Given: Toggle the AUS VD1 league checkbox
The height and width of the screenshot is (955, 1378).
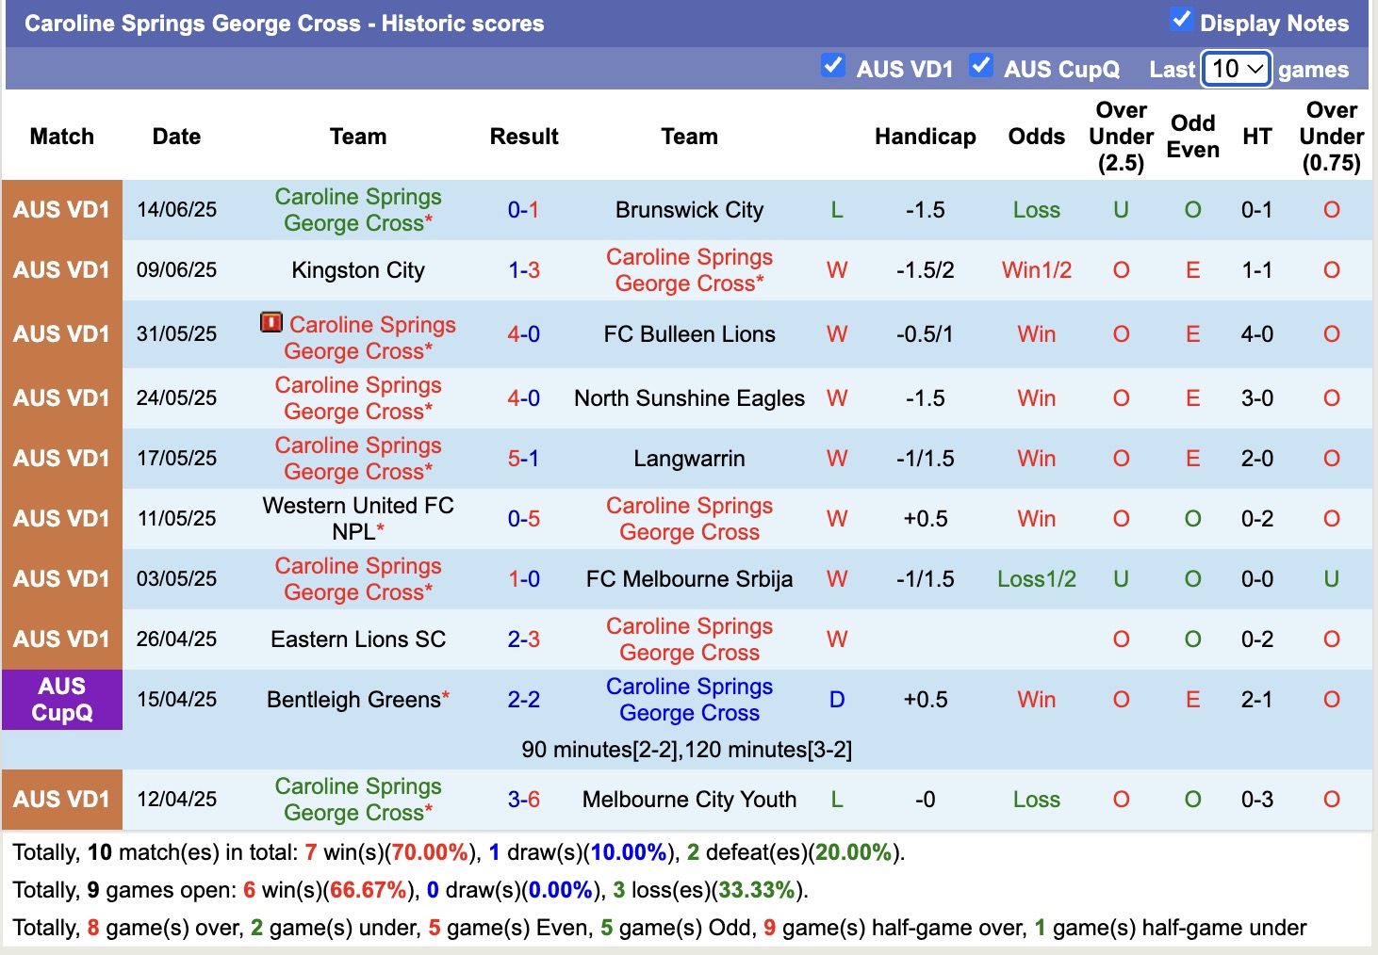Looking at the screenshot, I should (832, 66).
